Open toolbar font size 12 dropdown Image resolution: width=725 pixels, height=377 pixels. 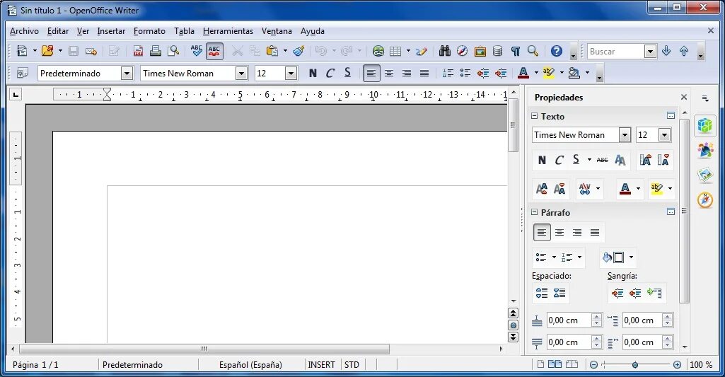click(291, 73)
